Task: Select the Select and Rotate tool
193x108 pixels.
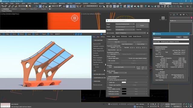Action: click(43, 6)
